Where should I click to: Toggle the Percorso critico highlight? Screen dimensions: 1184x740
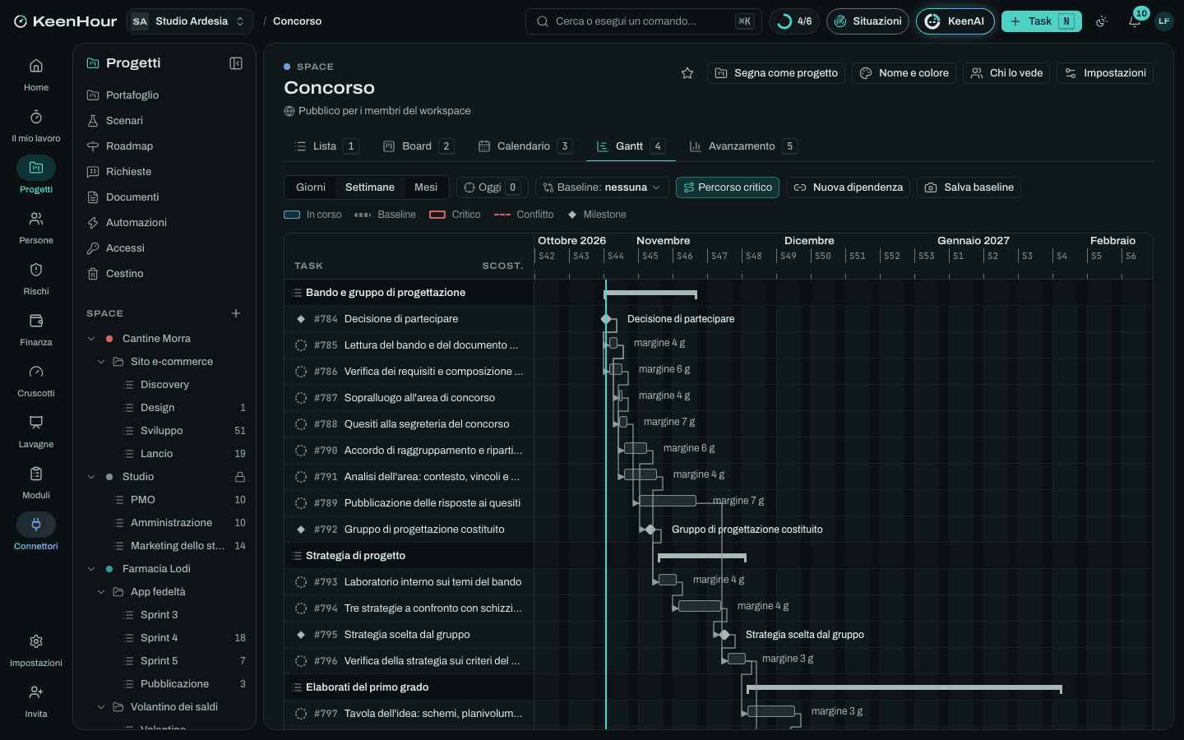coord(728,187)
